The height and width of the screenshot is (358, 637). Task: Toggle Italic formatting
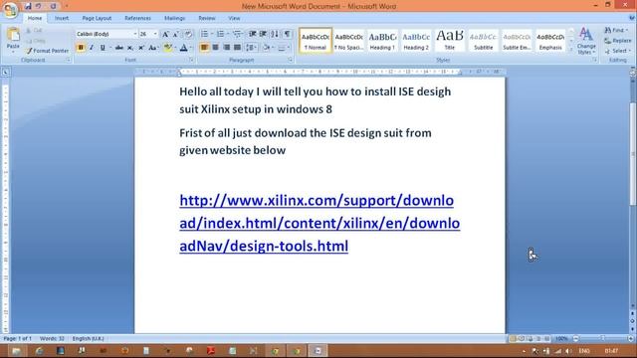[x=92, y=48]
